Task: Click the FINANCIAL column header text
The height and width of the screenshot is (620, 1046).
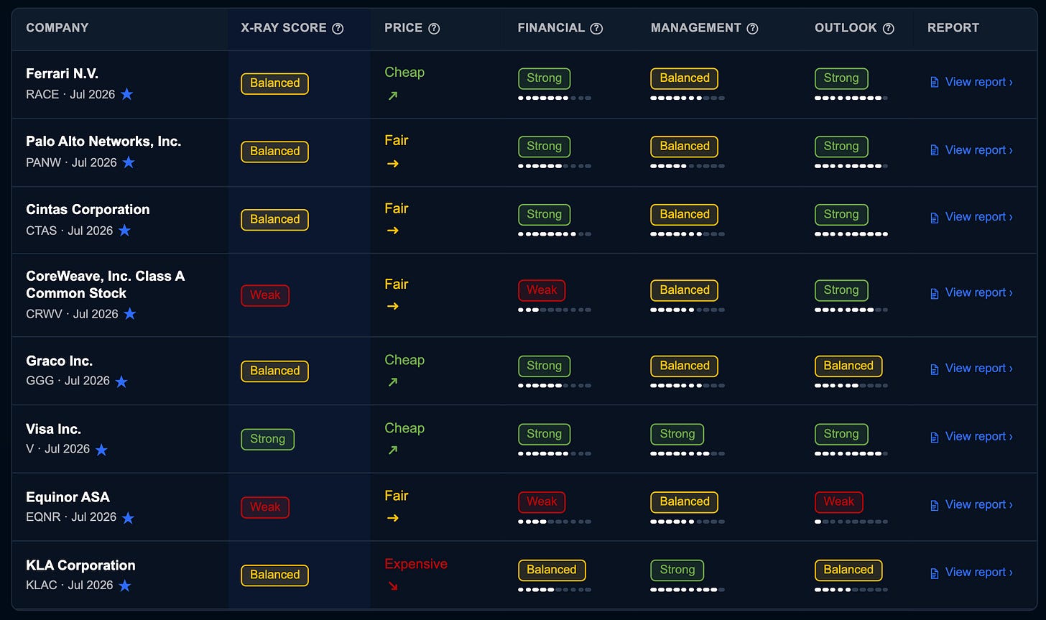Action: click(551, 28)
